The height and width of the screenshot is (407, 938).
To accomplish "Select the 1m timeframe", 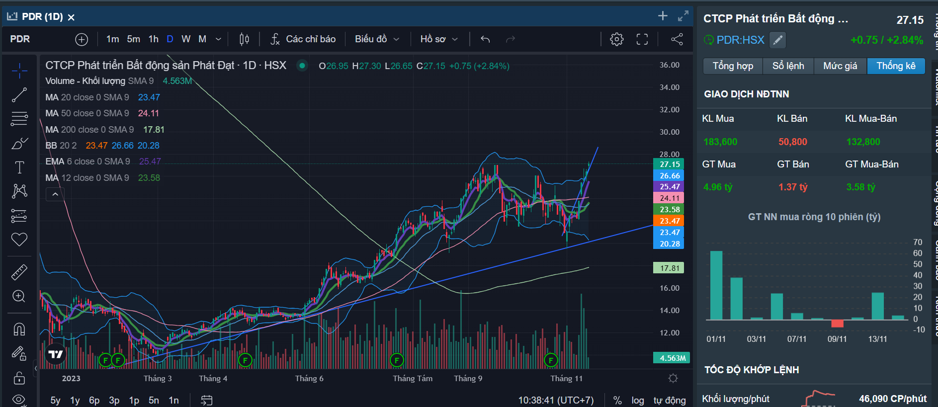I will click(113, 39).
